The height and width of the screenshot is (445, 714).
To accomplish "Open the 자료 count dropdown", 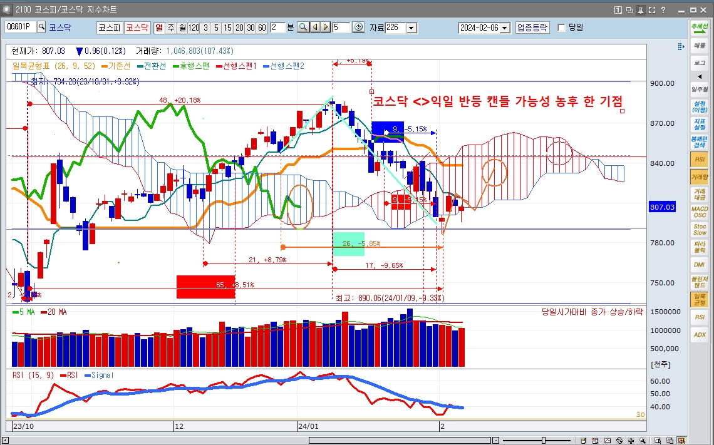I will (411, 28).
